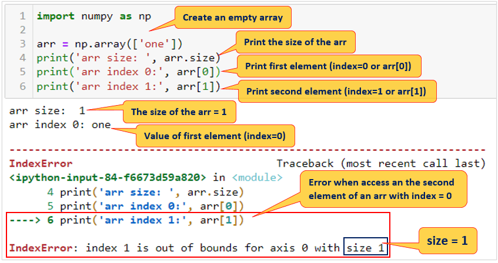Place cursor on print 'arr size' input line

[x=128, y=58]
